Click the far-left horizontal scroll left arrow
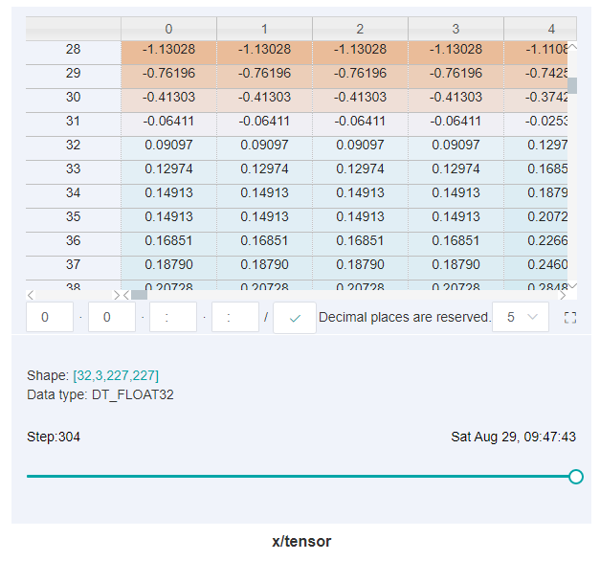The width and height of the screenshot is (600, 561). 31,295
